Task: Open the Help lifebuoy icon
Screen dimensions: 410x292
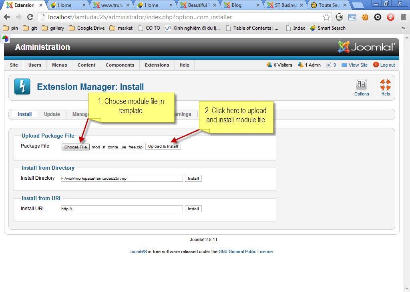Action: 385,87
